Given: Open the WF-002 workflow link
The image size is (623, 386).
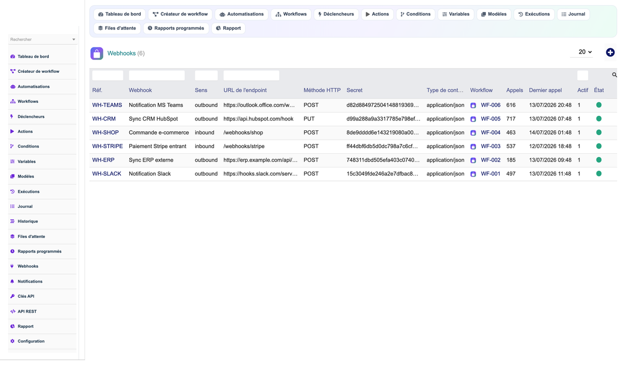Looking at the screenshot, I should 491,160.
